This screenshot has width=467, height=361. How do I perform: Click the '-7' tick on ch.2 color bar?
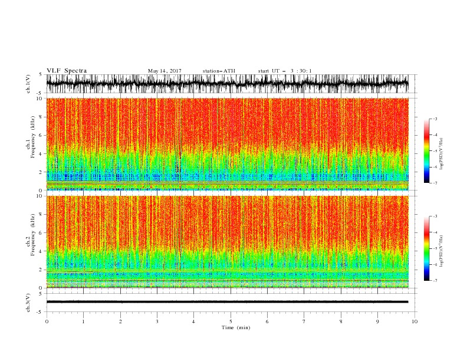click(435, 281)
